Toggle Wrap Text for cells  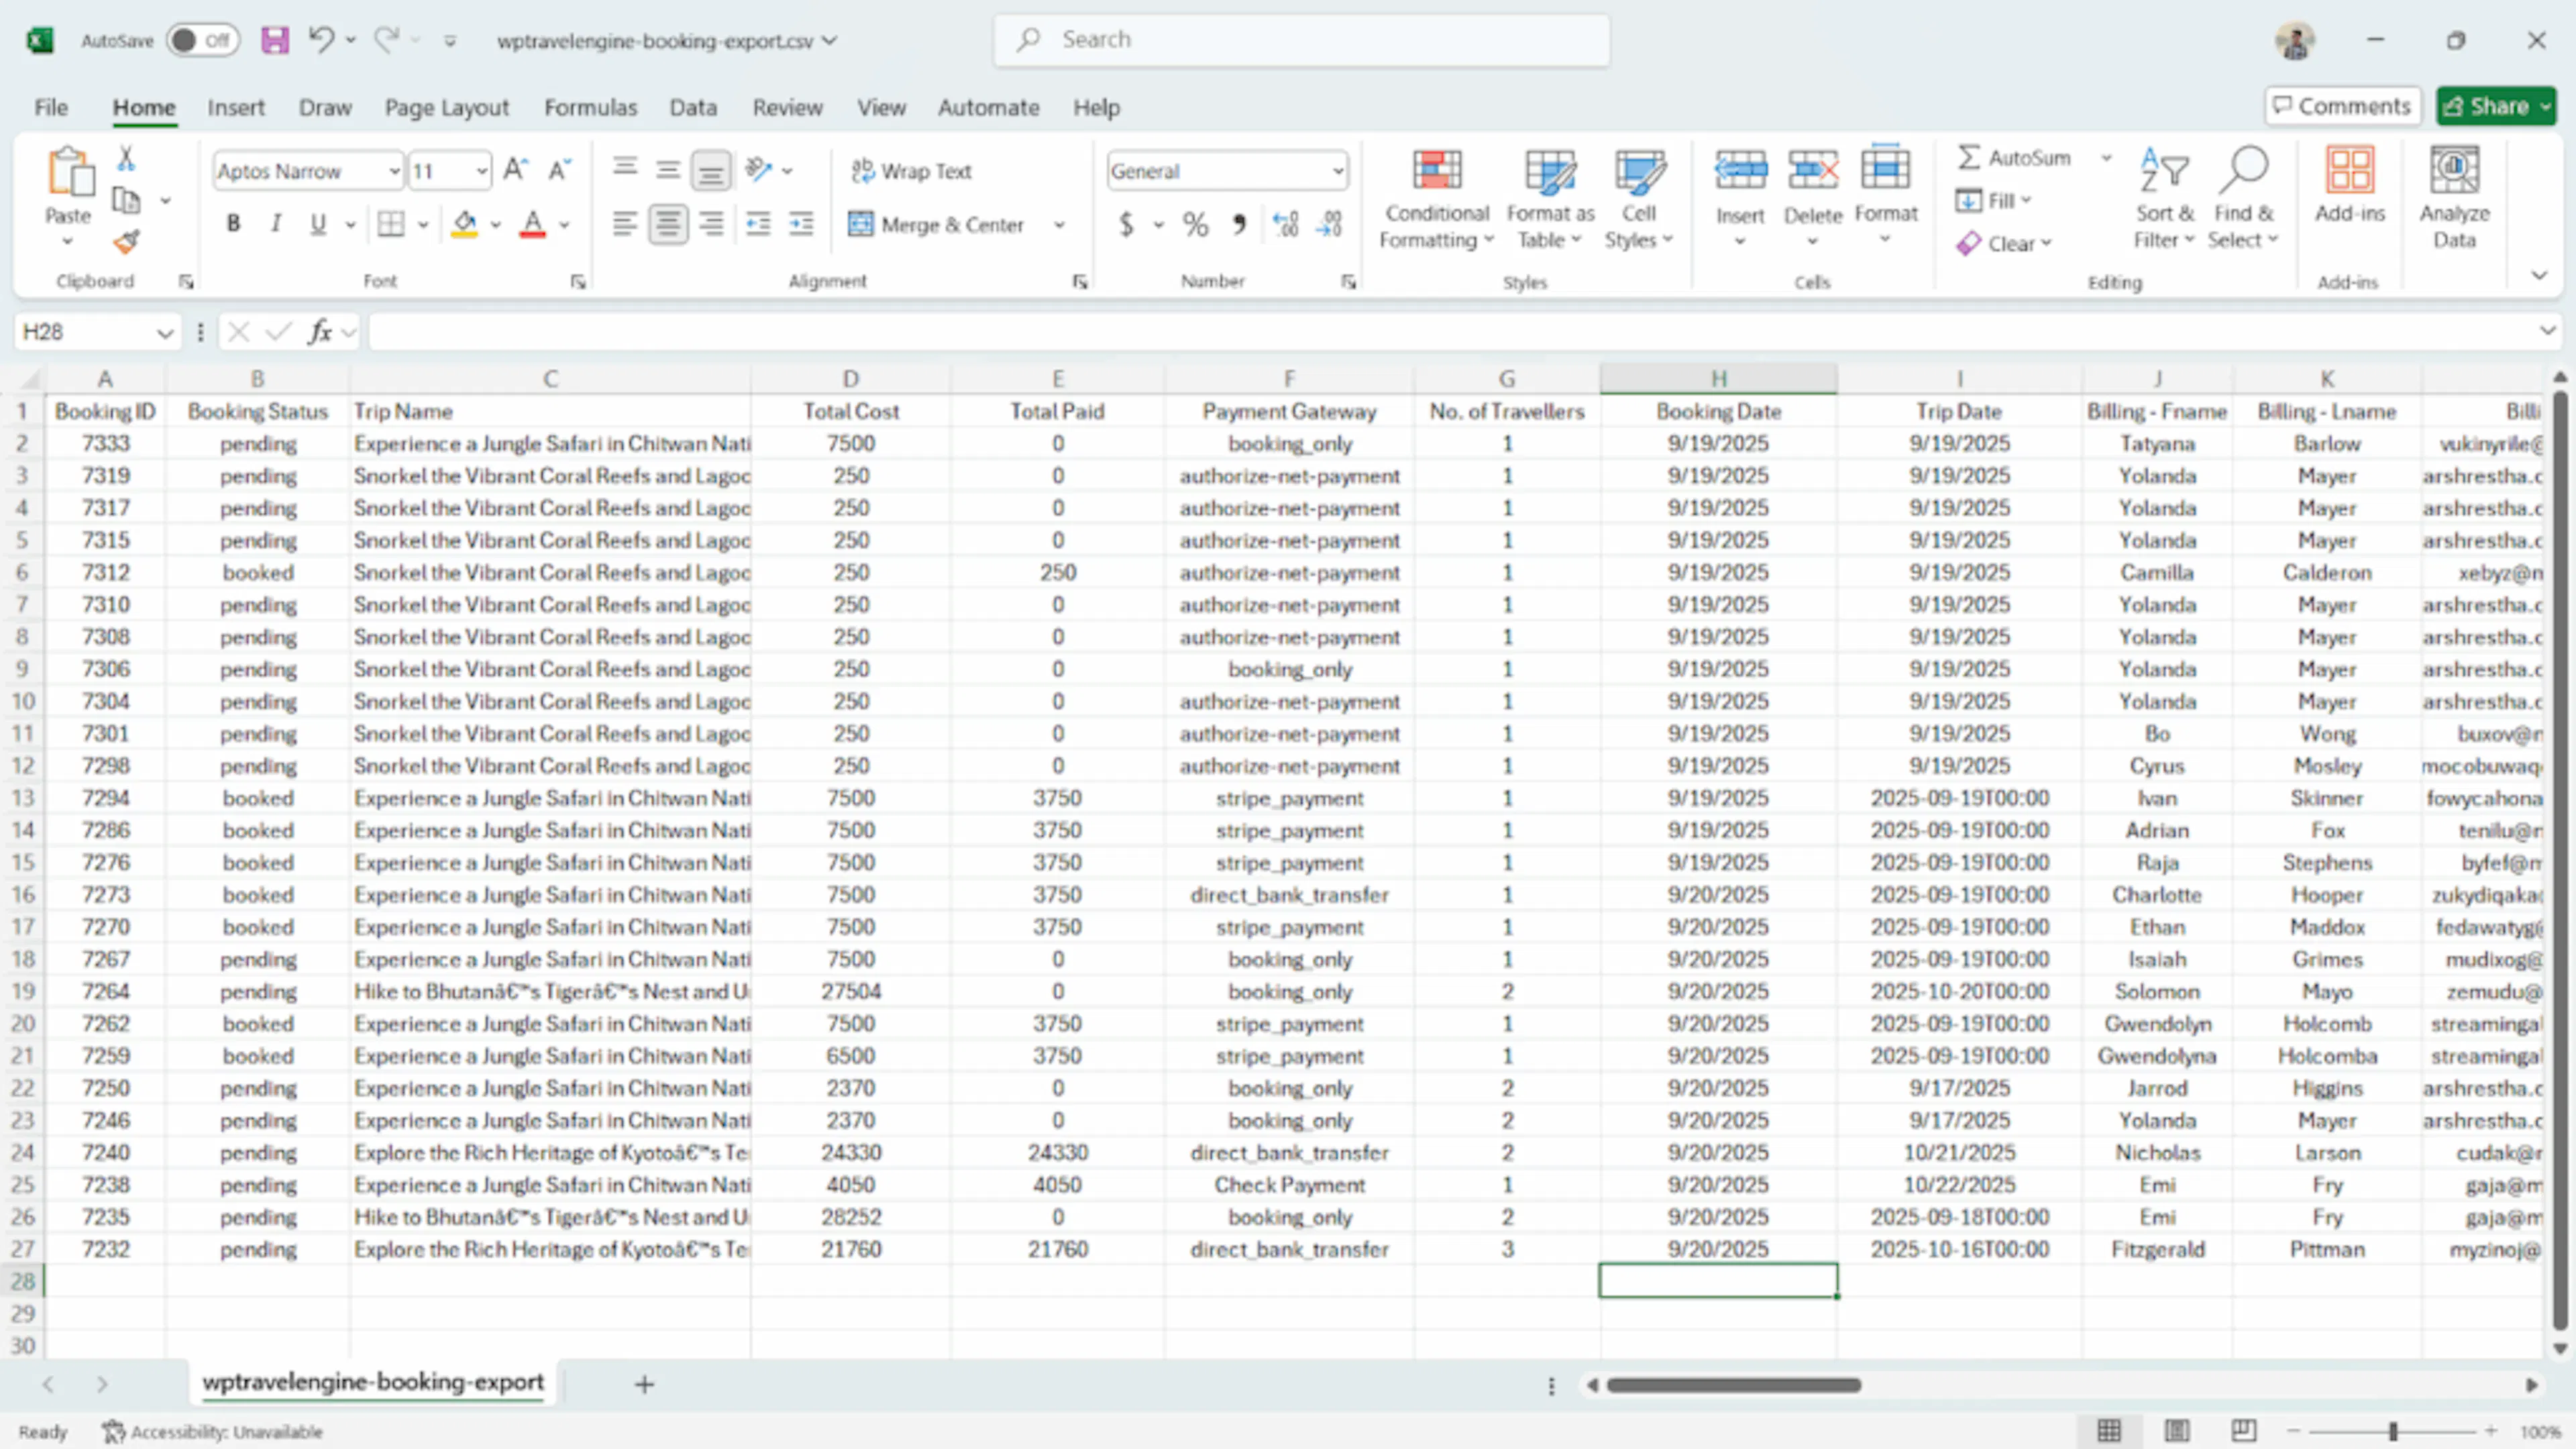[x=911, y=171]
